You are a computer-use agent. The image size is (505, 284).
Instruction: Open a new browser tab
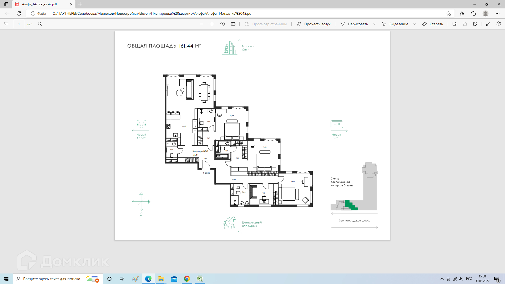[x=80, y=4]
